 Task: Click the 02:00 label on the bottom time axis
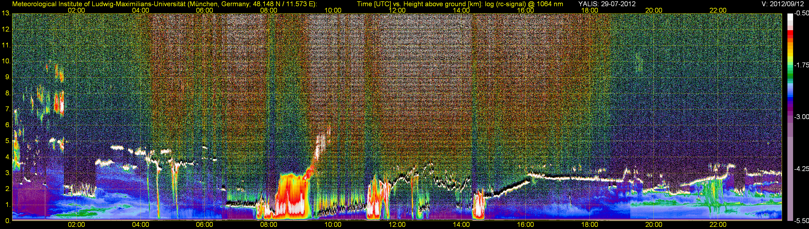tap(76, 225)
